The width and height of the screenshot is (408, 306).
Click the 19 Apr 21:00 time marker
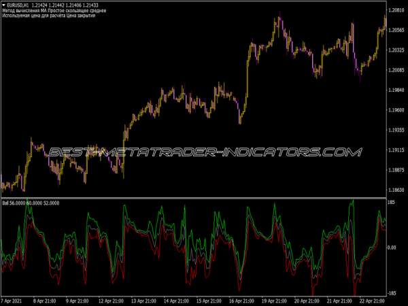click(x=273, y=301)
